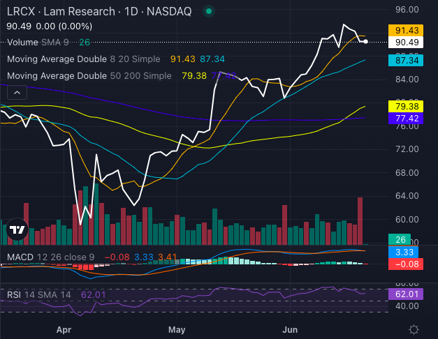Click the MACD 12 26 close 9 label
Viewport: 438px width, 339px height.
click(x=50, y=257)
